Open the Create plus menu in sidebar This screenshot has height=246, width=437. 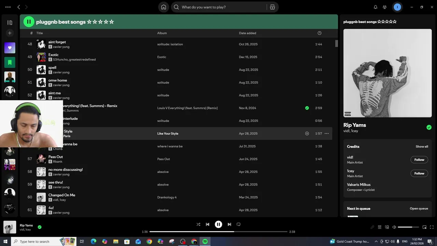click(x=10, y=33)
